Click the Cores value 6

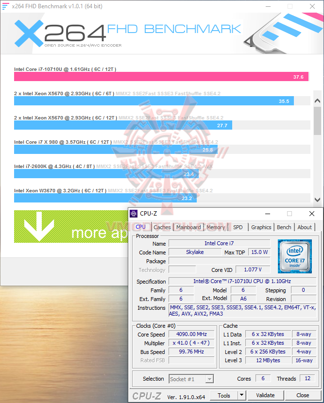[263, 378]
